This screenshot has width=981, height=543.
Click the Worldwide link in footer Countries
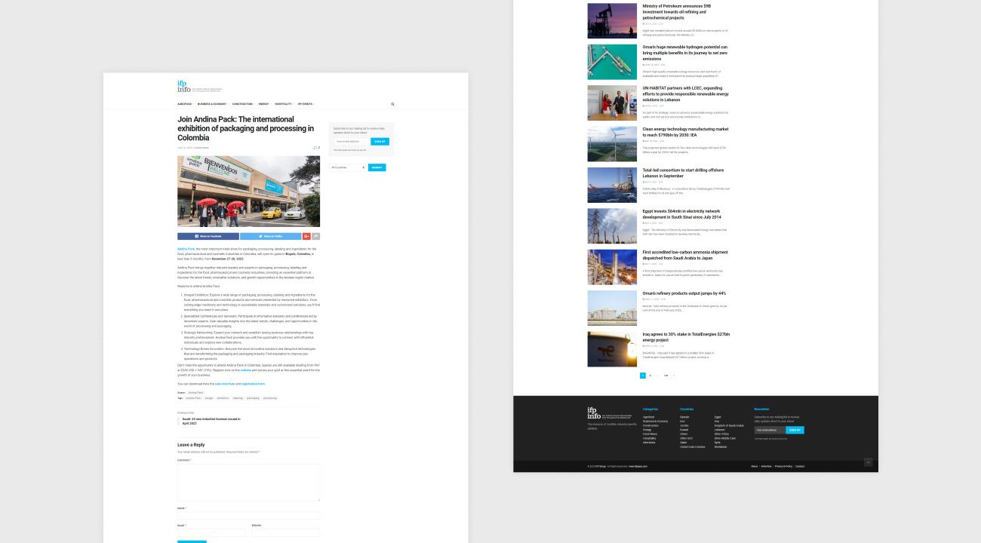pos(721,447)
